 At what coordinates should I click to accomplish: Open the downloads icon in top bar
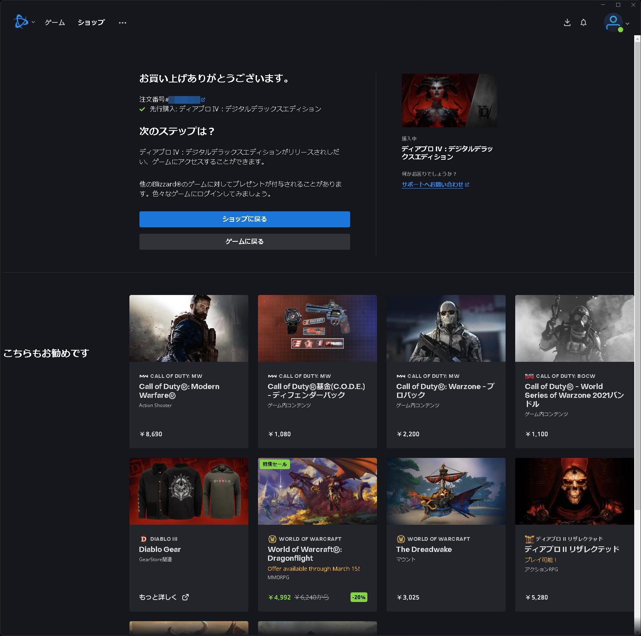567,22
